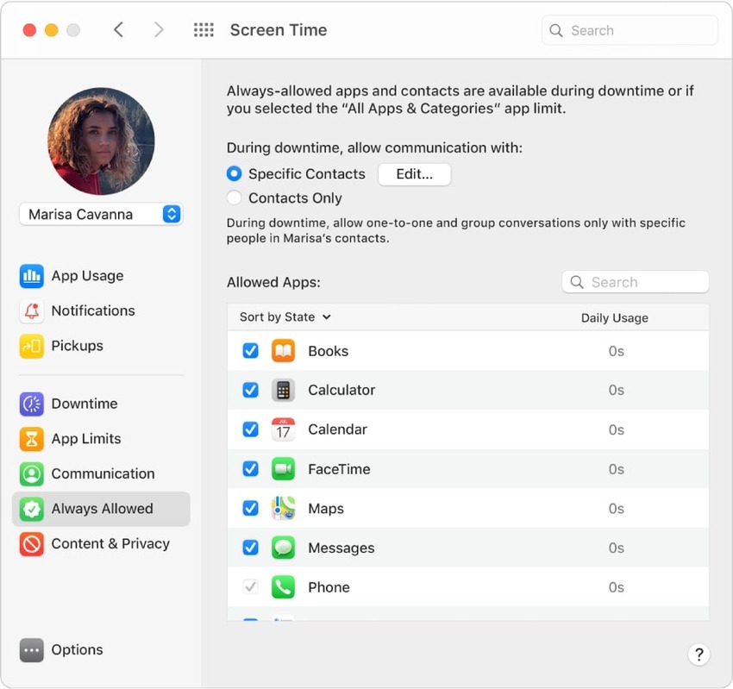
Task: Open help with the question mark button
Action: point(699,655)
